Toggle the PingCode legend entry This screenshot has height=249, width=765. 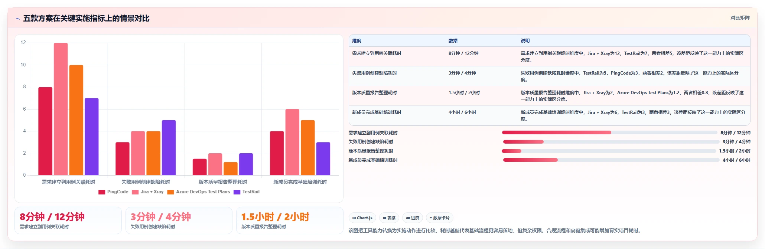point(113,192)
